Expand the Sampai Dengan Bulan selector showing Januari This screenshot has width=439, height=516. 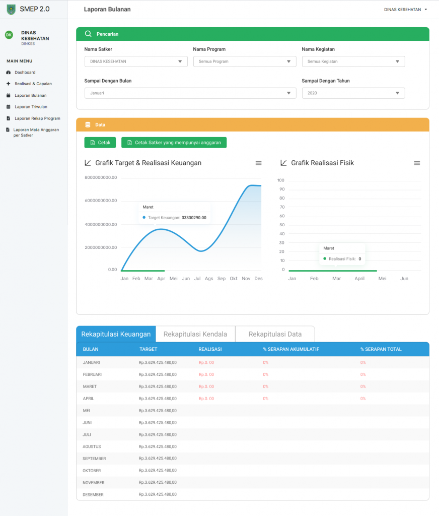190,93
